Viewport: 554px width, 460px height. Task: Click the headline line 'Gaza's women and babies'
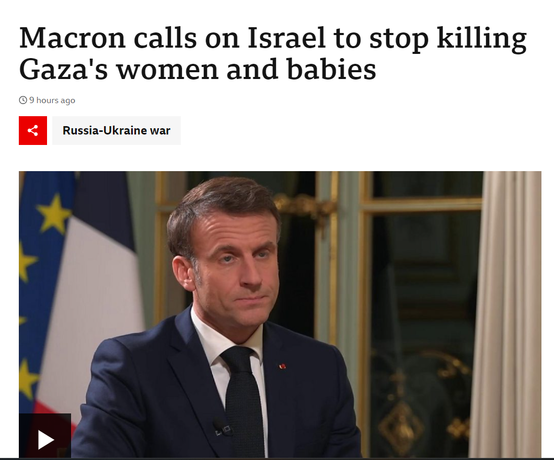(198, 70)
